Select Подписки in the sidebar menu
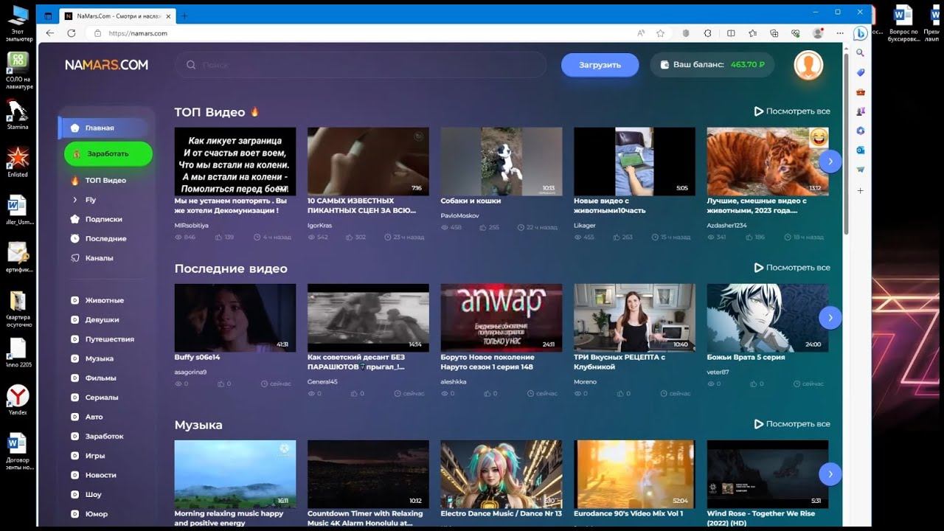 [103, 219]
